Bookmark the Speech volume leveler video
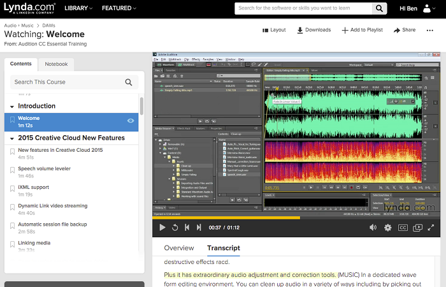 [x=11, y=170]
